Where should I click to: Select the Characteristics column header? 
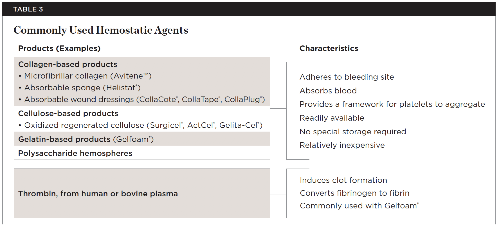point(329,49)
